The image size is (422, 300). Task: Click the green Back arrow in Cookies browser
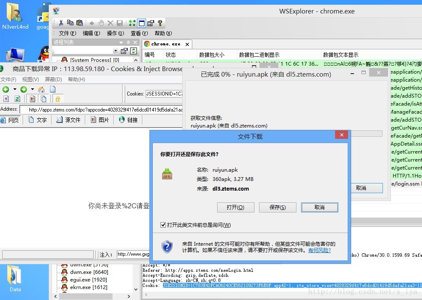coord(5,89)
